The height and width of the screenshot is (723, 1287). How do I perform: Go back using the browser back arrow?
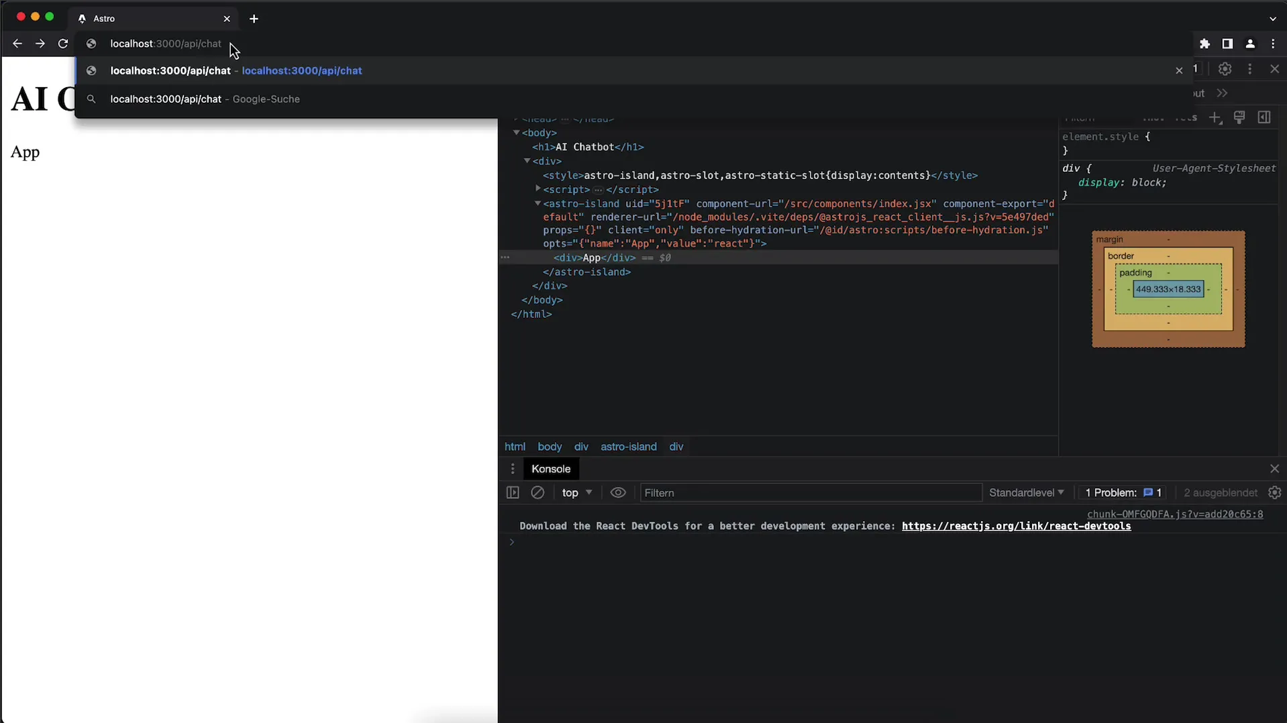point(17,44)
